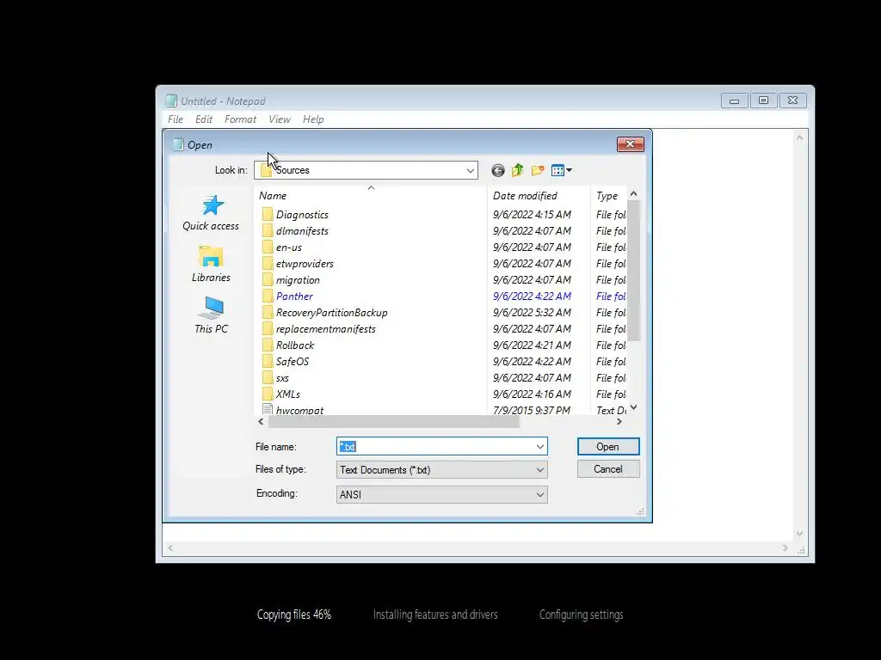Open Notepad's Edit menu

pos(203,119)
